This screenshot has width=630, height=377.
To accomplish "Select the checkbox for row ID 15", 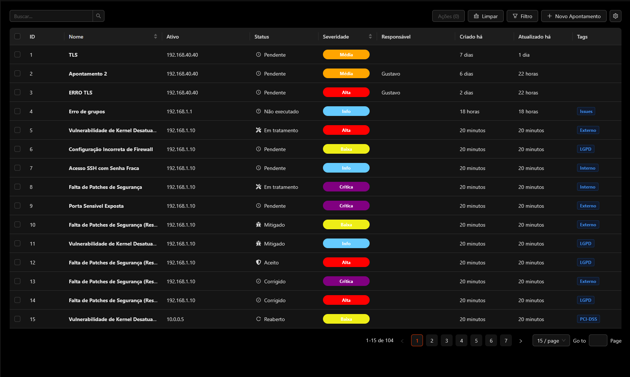I will 17,319.
